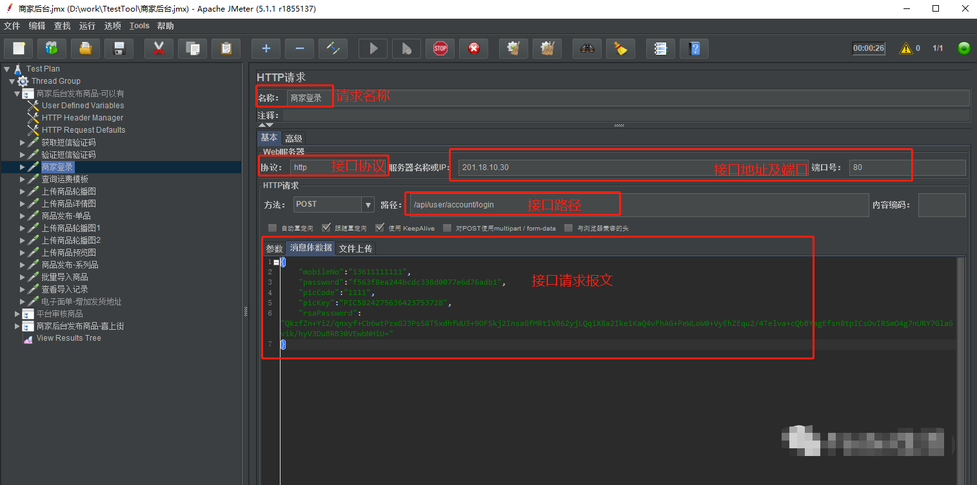
Task: Save the test plan with floppy icon
Action: (x=119, y=48)
